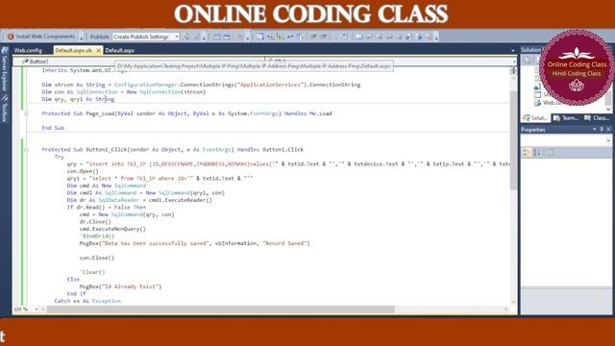Click 'Dim qry, qry1 As String' line
Screen dimensions: 615x346
click(x=78, y=99)
